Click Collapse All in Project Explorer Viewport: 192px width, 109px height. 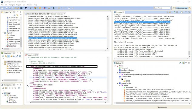pyautogui.click(x=15, y=15)
